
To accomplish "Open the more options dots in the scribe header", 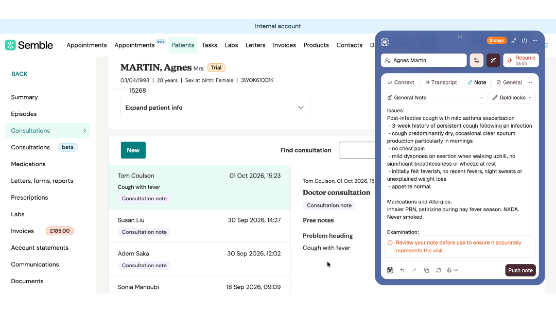I will point(535,40).
